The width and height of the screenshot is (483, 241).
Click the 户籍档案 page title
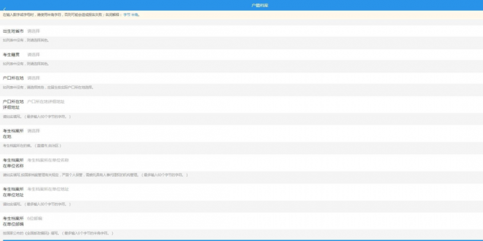pos(260,6)
